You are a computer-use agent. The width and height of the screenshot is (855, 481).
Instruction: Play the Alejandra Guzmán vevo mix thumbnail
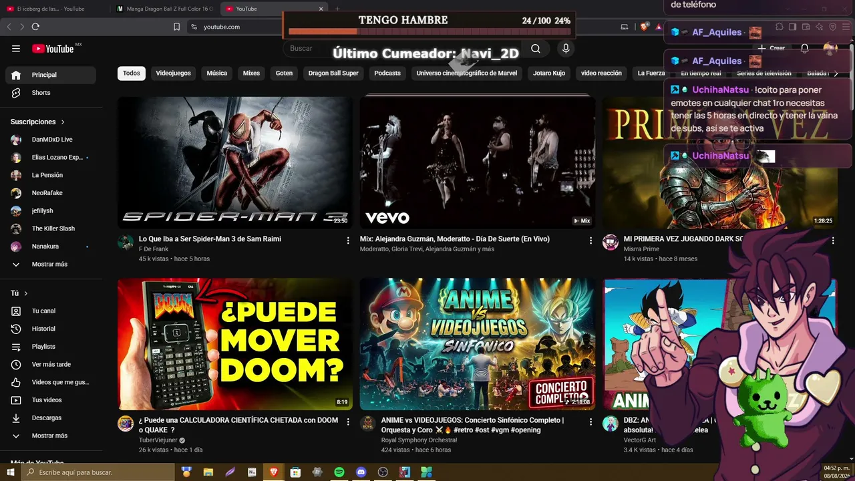click(477, 163)
